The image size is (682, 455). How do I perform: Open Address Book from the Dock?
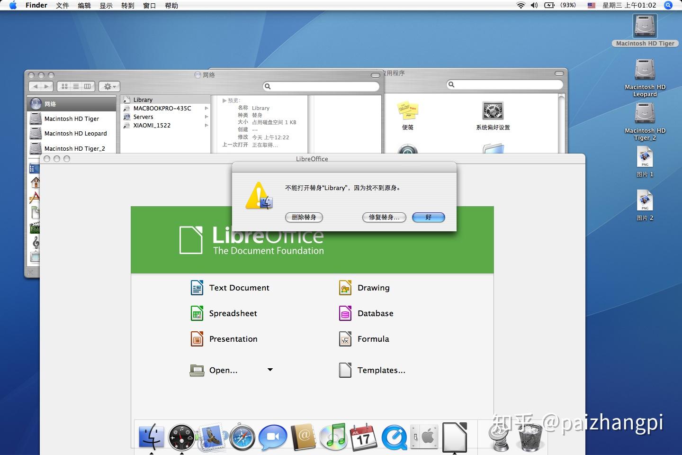(303, 437)
